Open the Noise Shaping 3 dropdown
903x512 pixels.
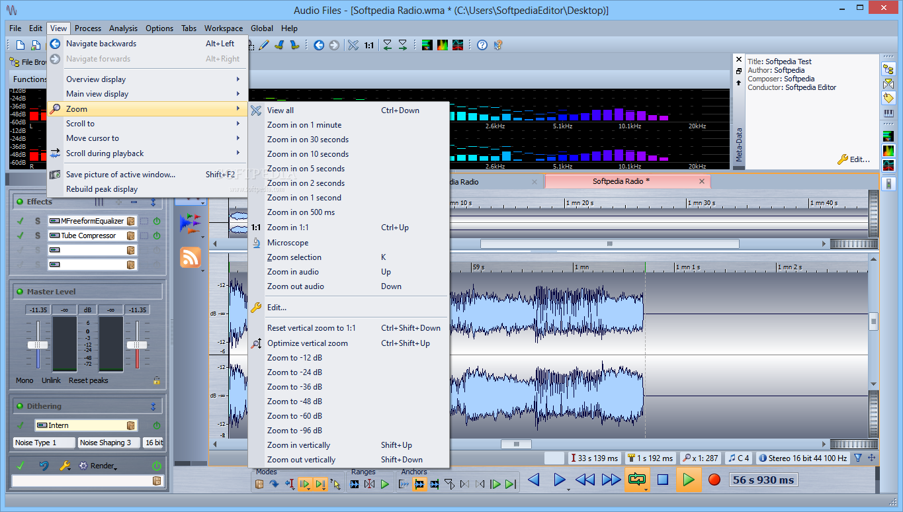[108, 443]
